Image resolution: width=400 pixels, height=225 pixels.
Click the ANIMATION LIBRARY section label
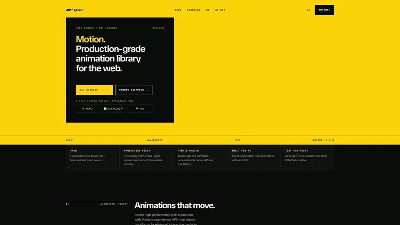114,204
